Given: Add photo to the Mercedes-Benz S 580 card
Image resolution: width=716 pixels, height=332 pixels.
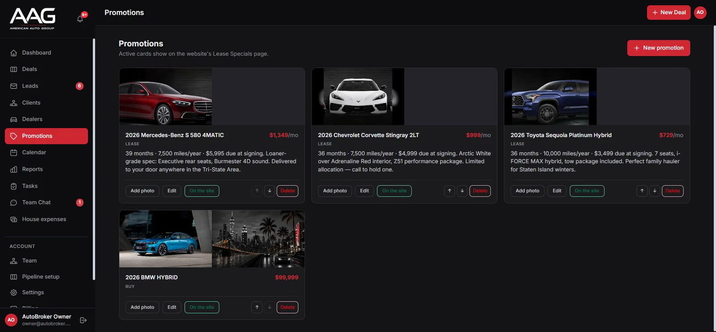Looking at the screenshot, I should tap(142, 191).
